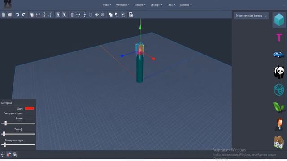Click the delete trash can icon

pos(72,14)
